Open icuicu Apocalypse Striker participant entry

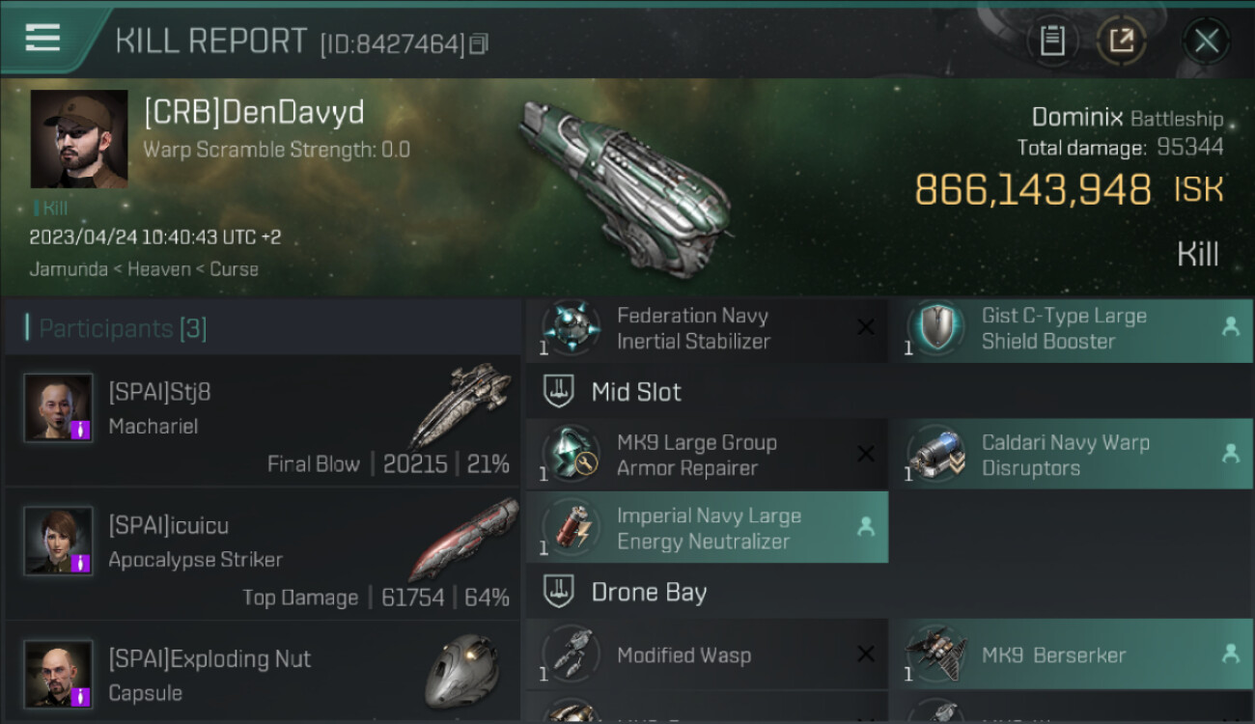pos(263,553)
